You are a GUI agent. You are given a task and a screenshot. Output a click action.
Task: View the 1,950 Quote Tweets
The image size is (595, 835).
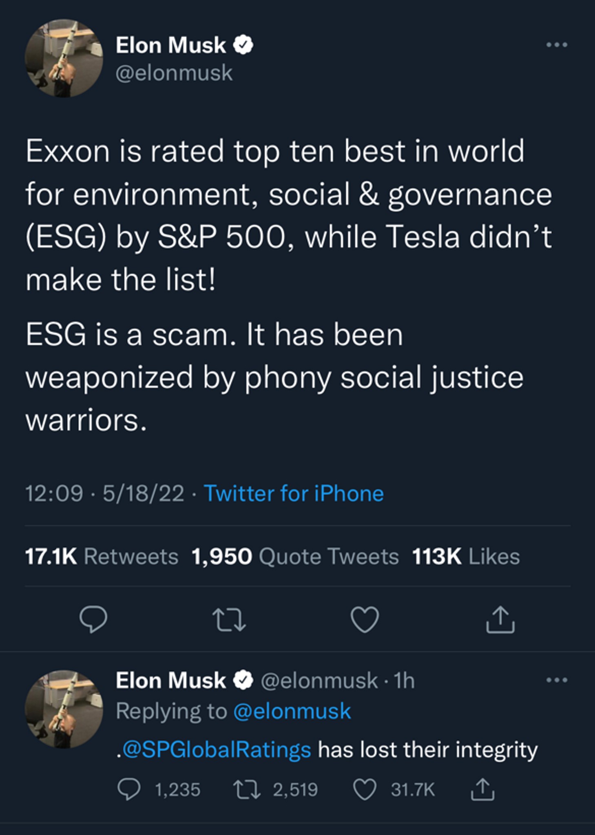(x=295, y=557)
